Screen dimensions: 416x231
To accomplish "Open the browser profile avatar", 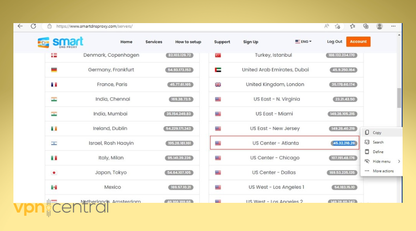I will (379, 26).
